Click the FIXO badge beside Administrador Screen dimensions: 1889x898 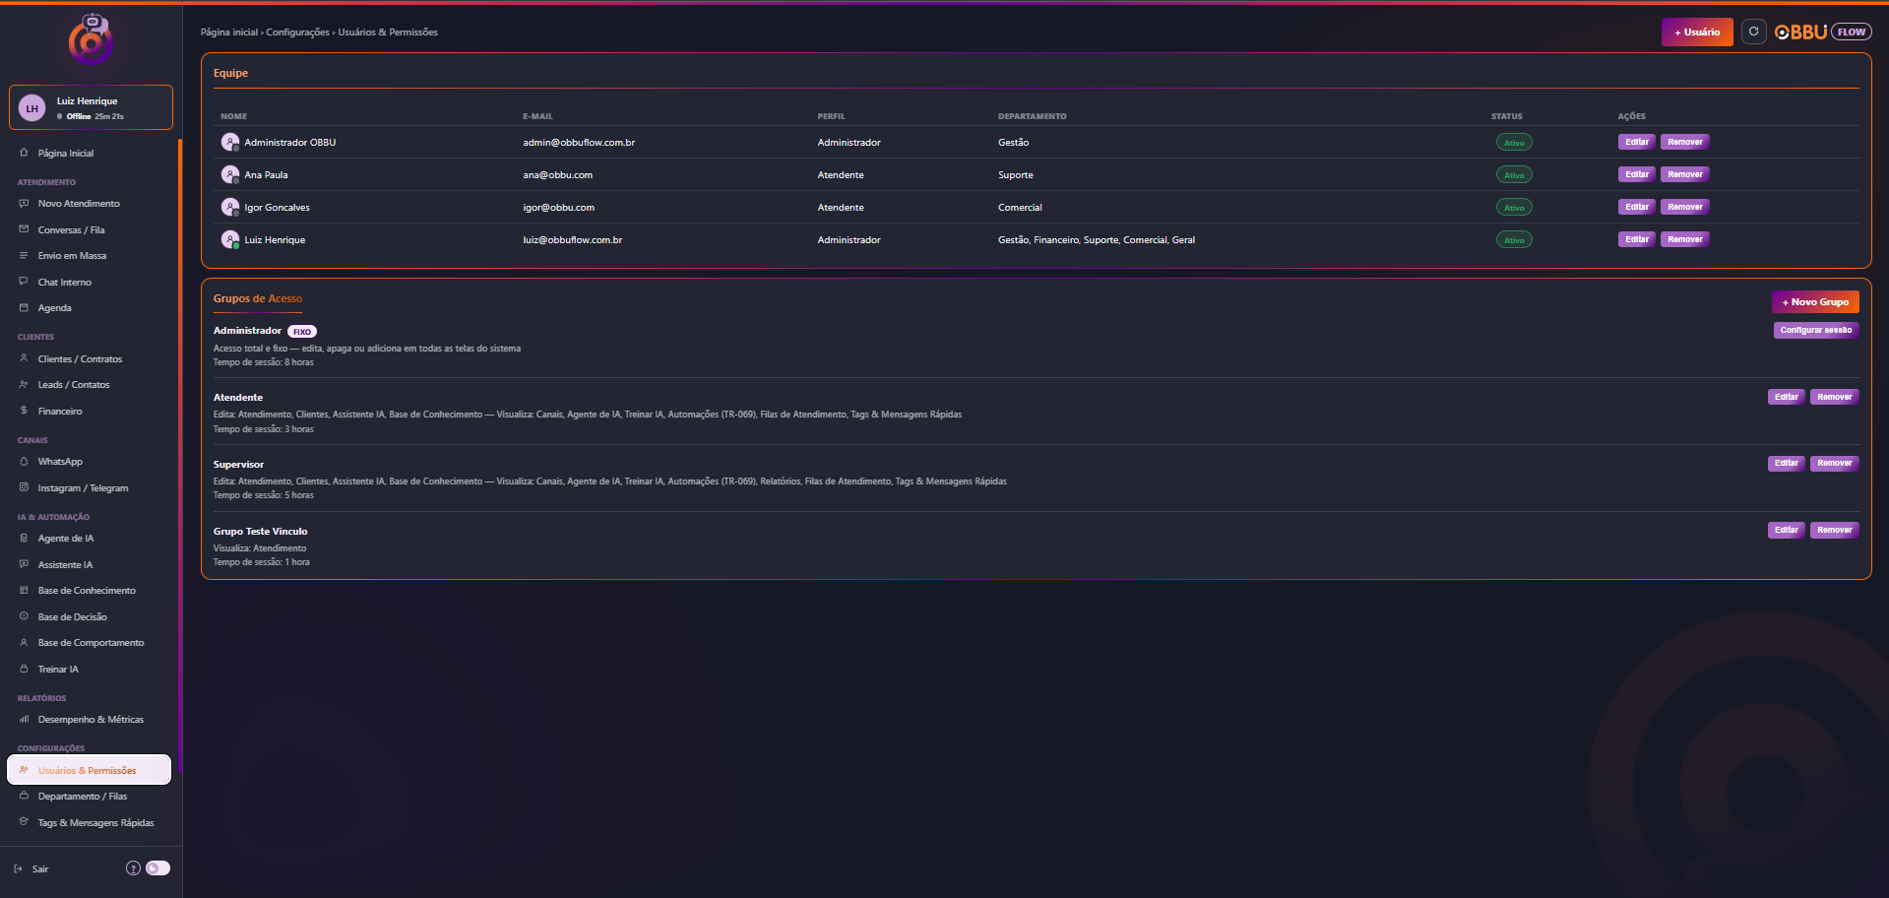coord(302,331)
